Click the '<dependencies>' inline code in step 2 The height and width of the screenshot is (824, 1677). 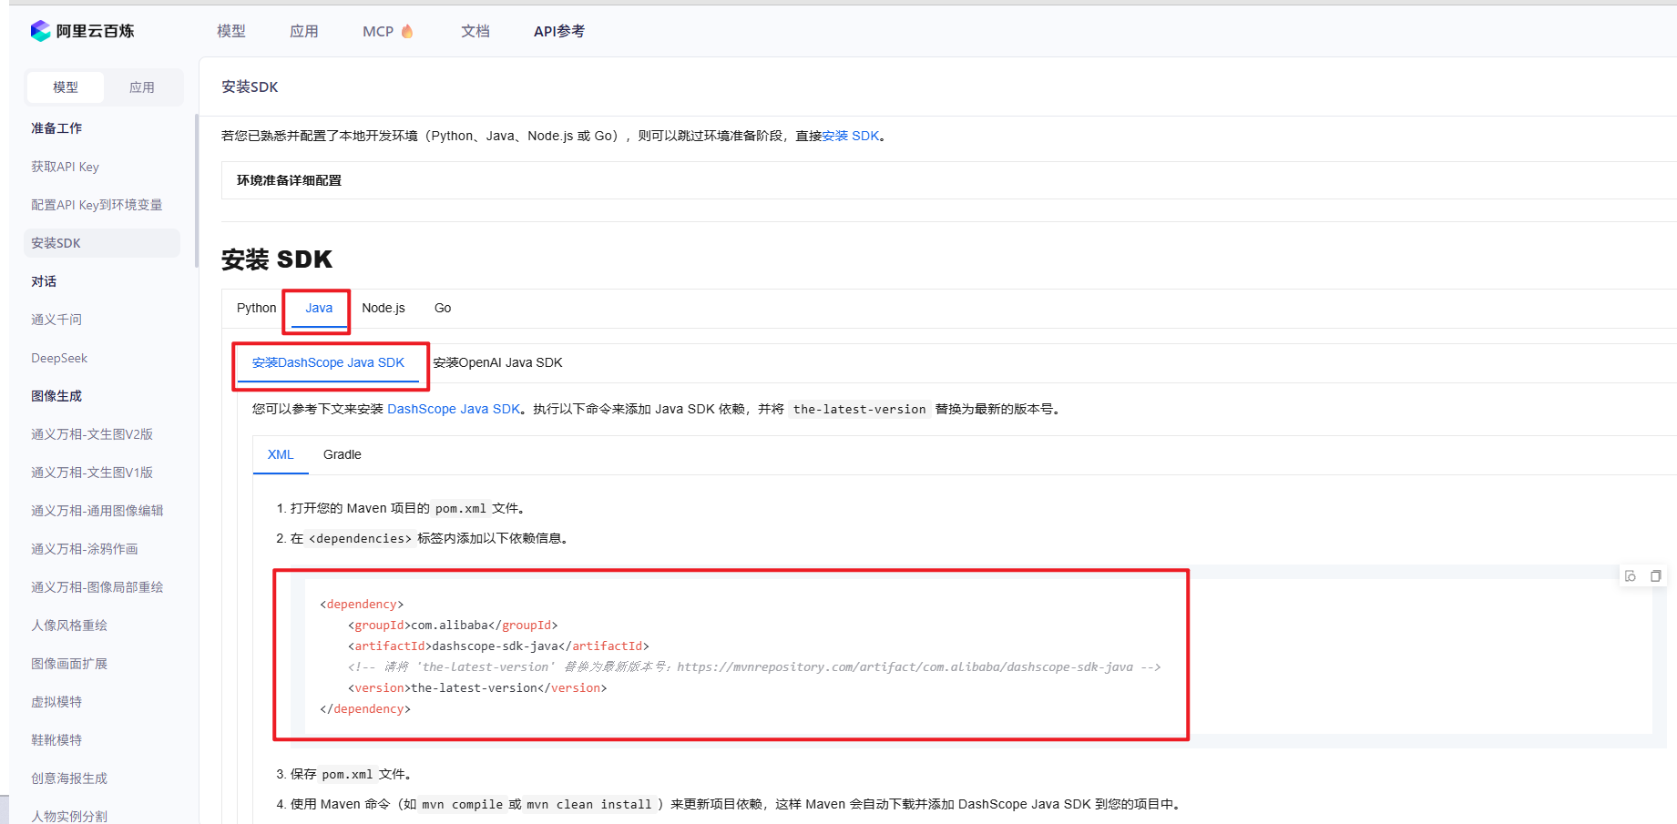point(360,539)
